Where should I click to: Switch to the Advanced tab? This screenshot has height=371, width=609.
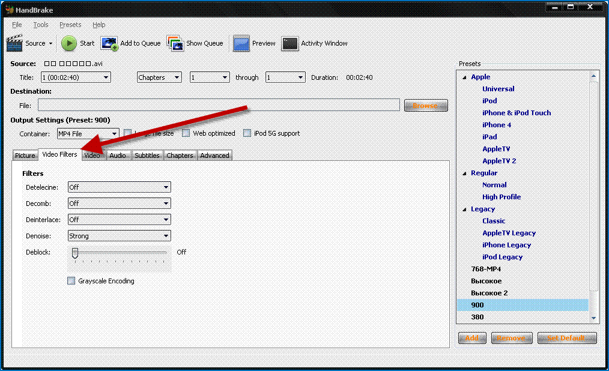coord(215,155)
